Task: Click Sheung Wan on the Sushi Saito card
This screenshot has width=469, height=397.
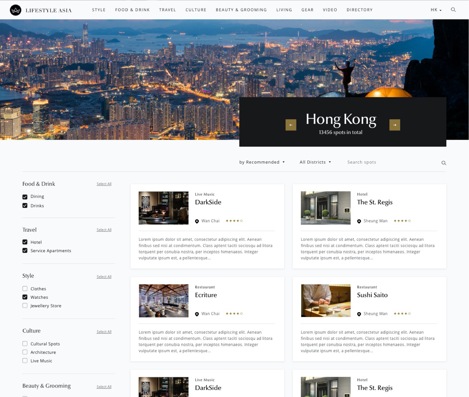Action: coord(375,314)
